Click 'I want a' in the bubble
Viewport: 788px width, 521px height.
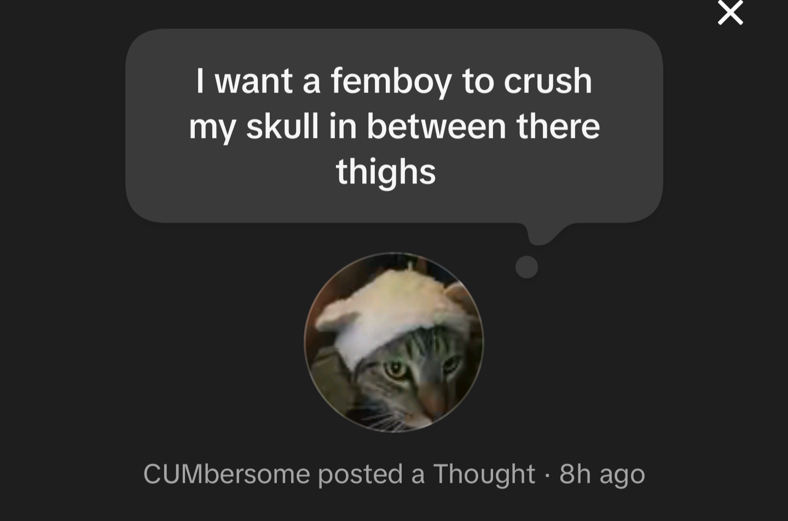pos(258,81)
